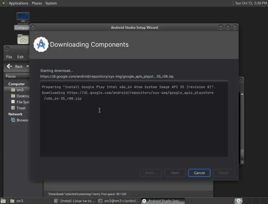The width and height of the screenshot is (268, 204).
Task: Select the File System entry in sidebar
Action: (20, 102)
